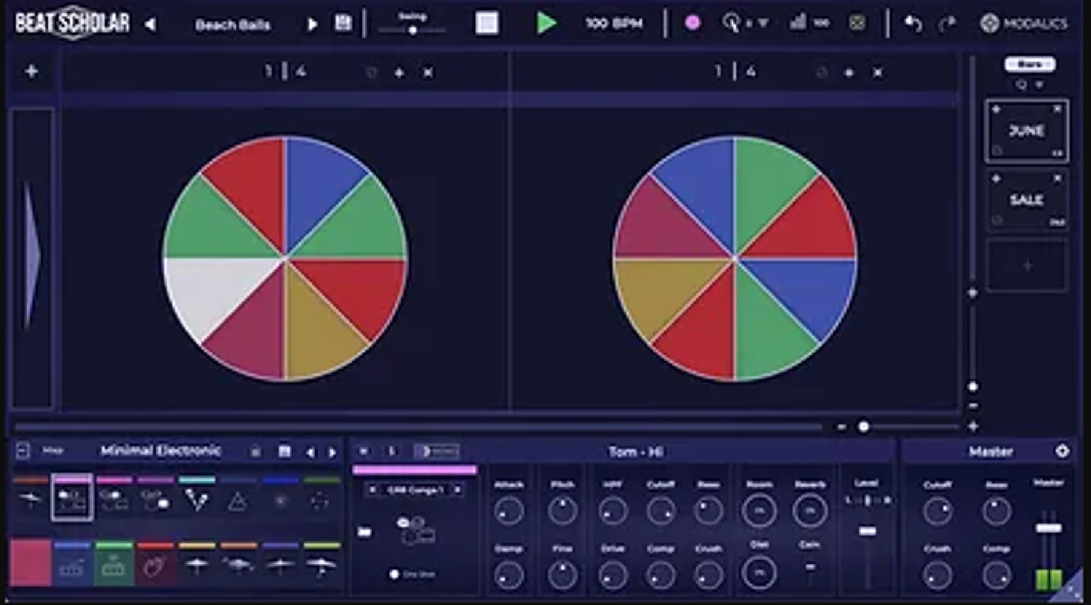
Task: Select the Bars tab in right panel
Action: point(1029,64)
